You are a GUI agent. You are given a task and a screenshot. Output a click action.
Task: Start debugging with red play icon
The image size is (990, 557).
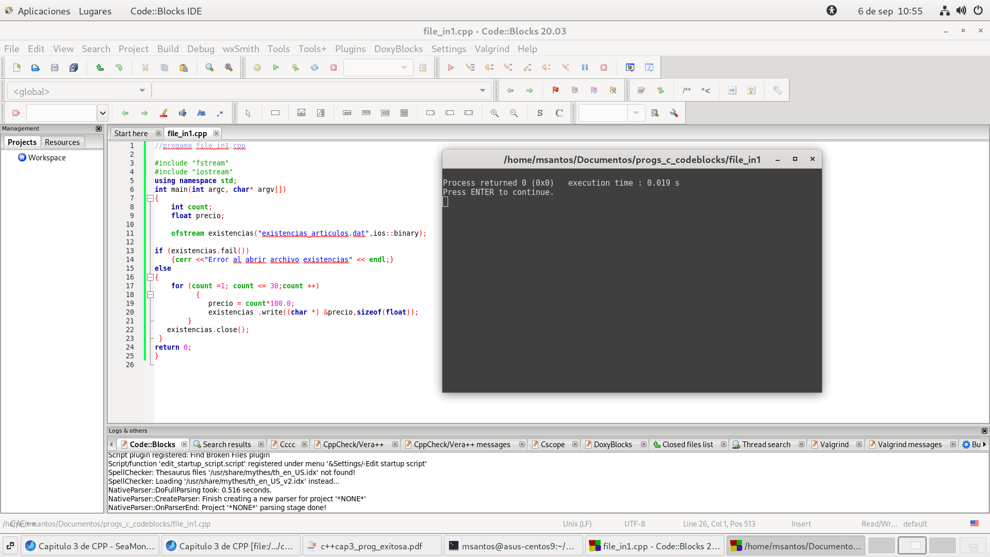(451, 68)
